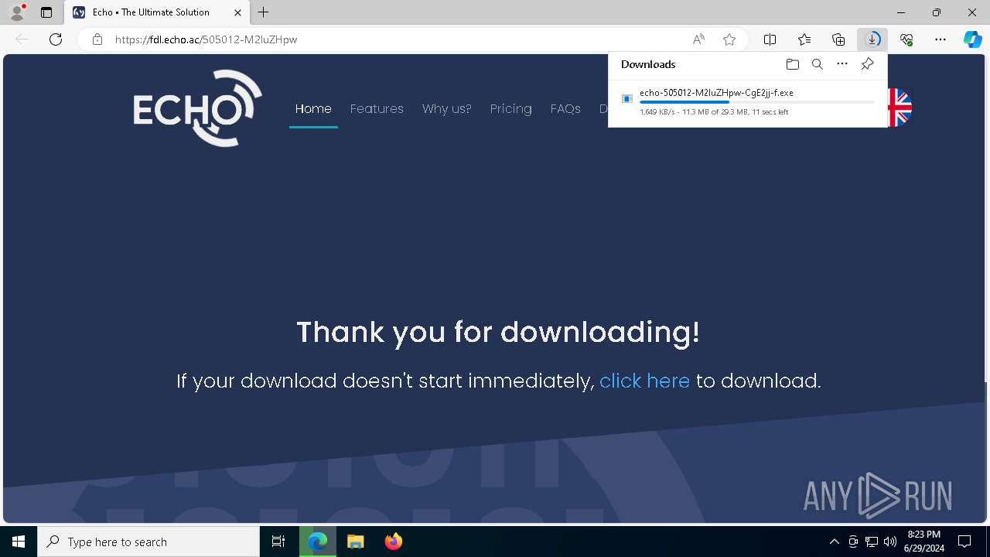
Task: Launch Firefox from taskbar
Action: [394, 542]
